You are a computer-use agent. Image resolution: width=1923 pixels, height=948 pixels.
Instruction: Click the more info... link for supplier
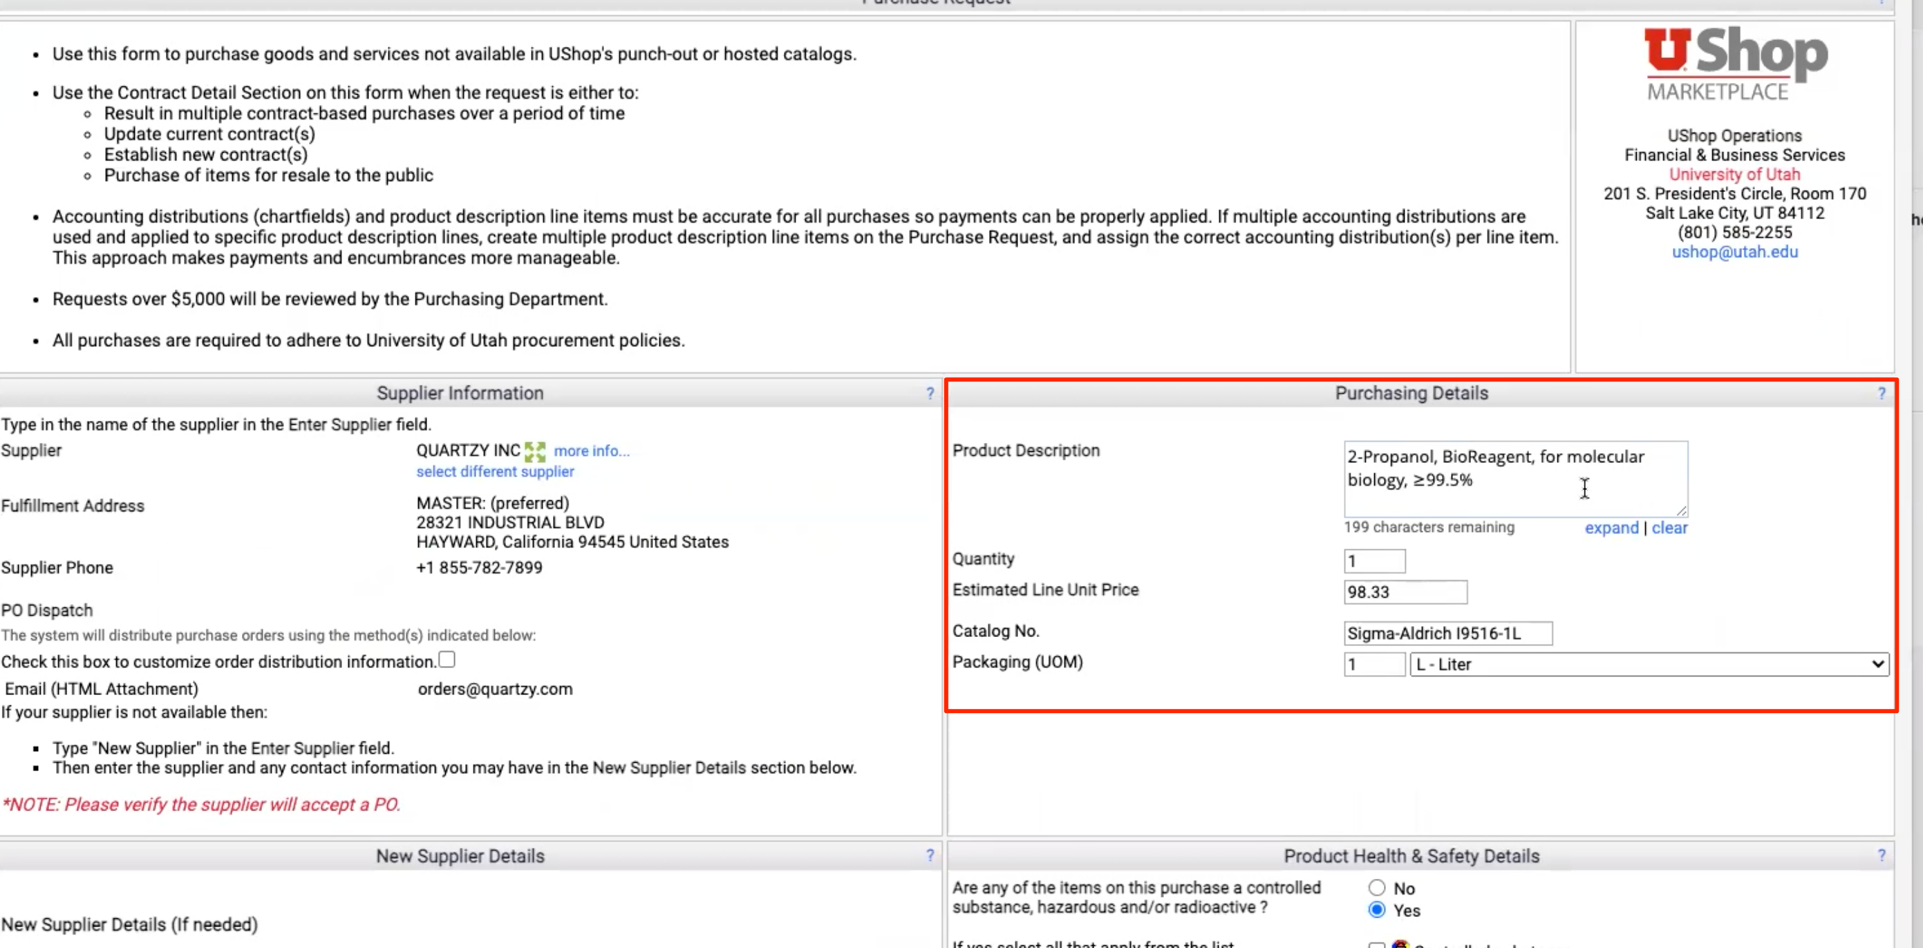point(591,451)
